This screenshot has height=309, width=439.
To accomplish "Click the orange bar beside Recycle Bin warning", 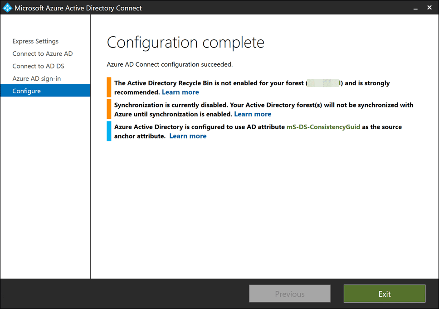I will point(109,87).
